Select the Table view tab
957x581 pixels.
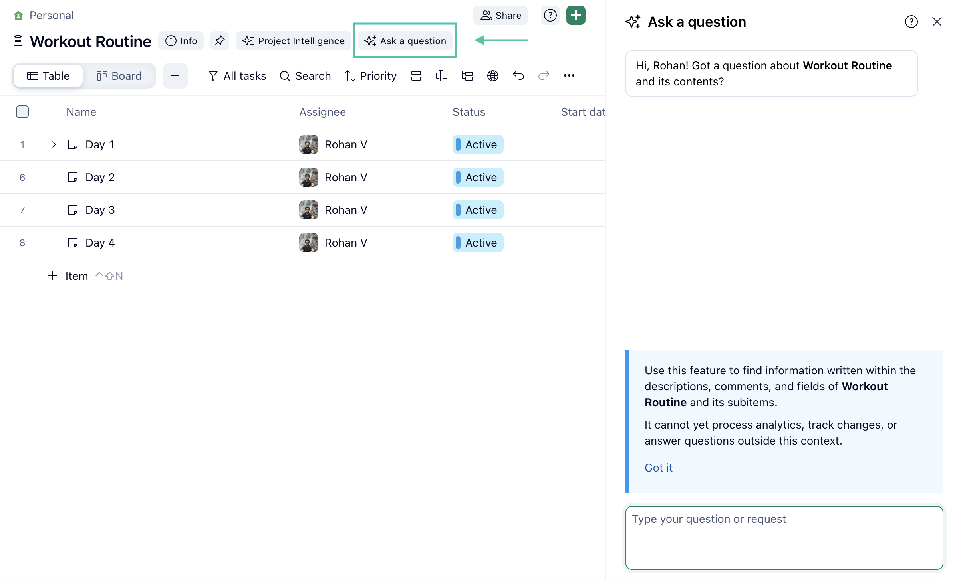(x=48, y=76)
